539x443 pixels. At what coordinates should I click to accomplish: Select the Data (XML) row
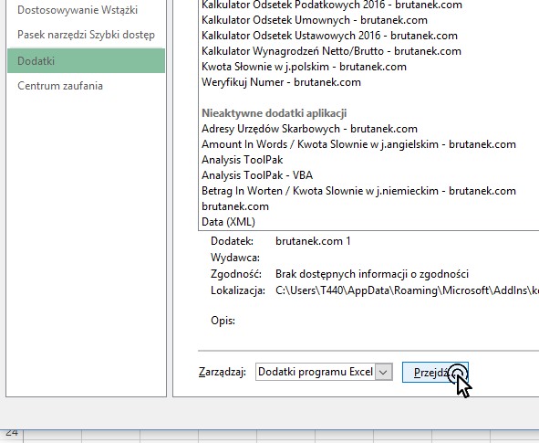(228, 222)
